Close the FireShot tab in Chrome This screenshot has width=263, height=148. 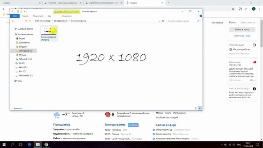(81, 3)
